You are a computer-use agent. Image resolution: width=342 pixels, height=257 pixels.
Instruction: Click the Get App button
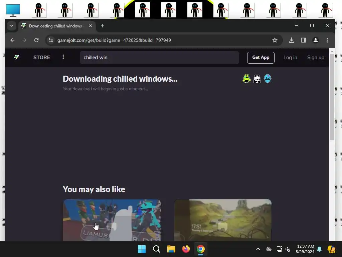coord(261,58)
